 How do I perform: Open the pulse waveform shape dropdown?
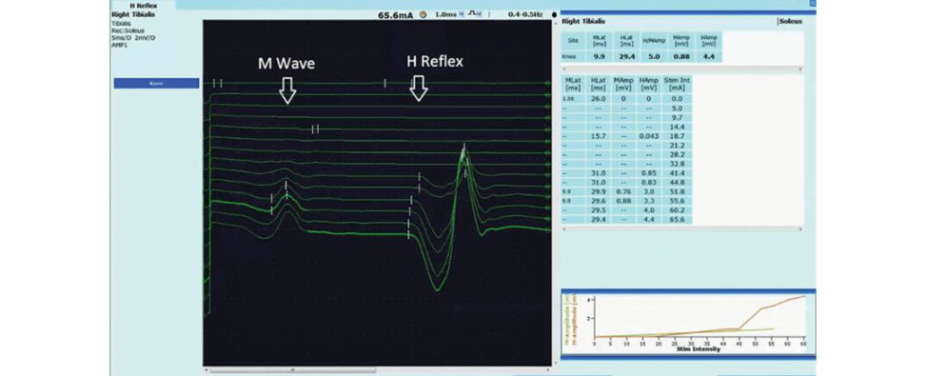pyautogui.click(x=478, y=14)
